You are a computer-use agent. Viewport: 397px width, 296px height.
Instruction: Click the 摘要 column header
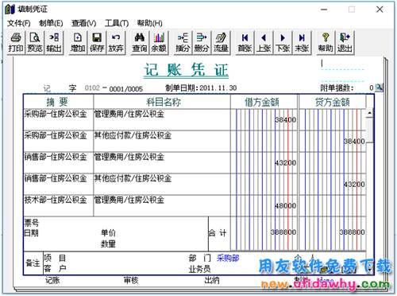(x=57, y=102)
